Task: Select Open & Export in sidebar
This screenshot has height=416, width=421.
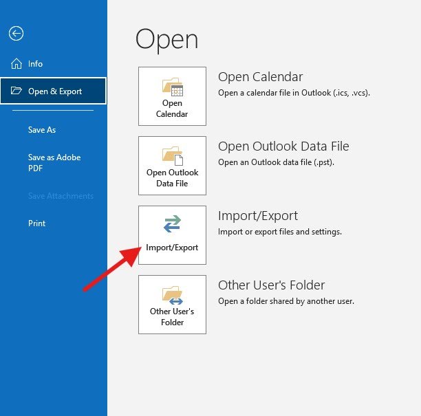Action: pyautogui.click(x=54, y=91)
